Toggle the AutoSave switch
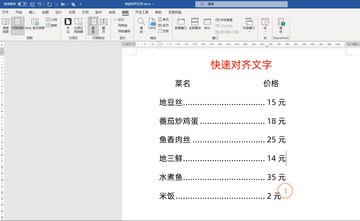 point(22,4)
